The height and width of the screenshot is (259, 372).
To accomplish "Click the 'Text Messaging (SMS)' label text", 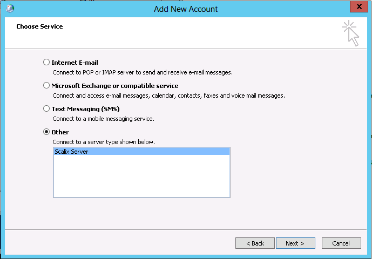I will tap(85, 109).
